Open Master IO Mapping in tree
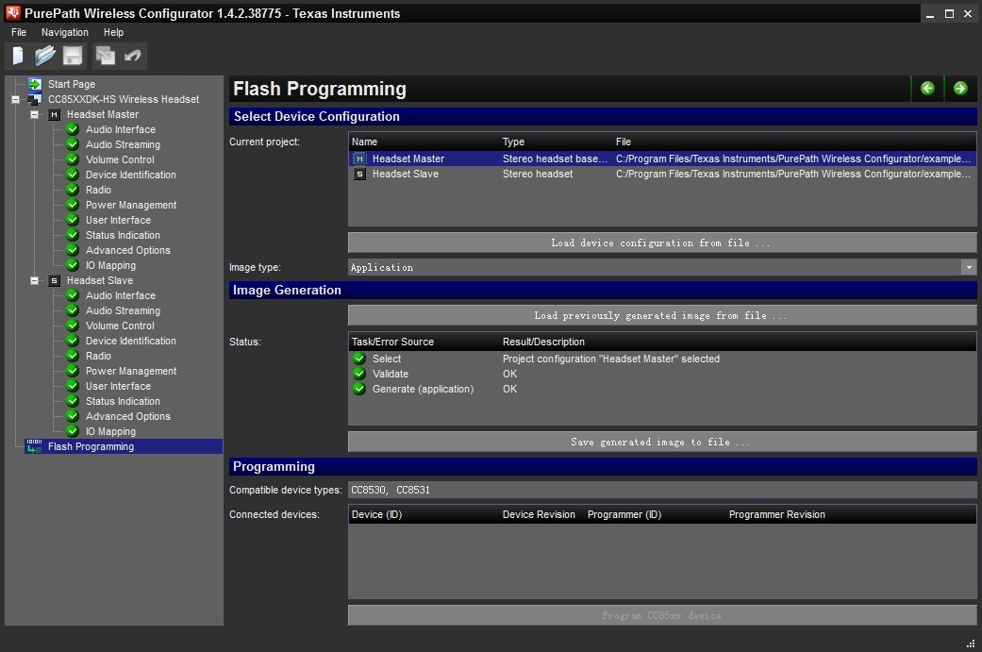This screenshot has width=982, height=652. pos(110,265)
